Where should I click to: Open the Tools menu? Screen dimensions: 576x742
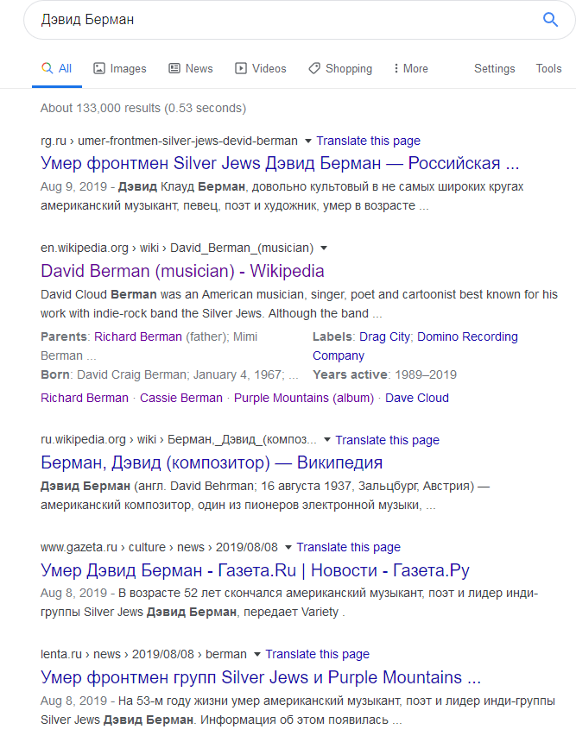(x=548, y=68)
